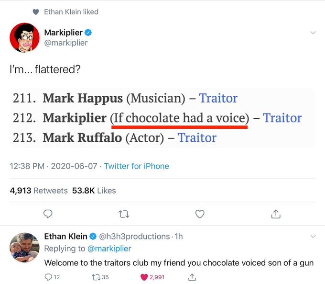
Task: Click the Twitter for iPhone source link
Action: pyautogui.click(x=136, y=166)
